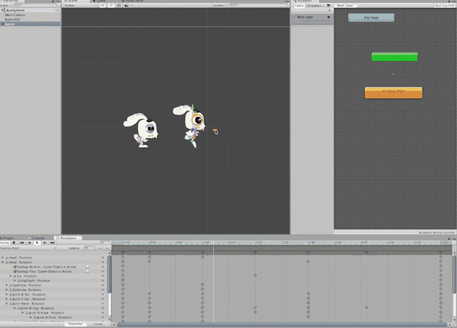Click the Iris : Position row option icon
This screenshot has width=457, height=328.
click(x=103, y=276)
